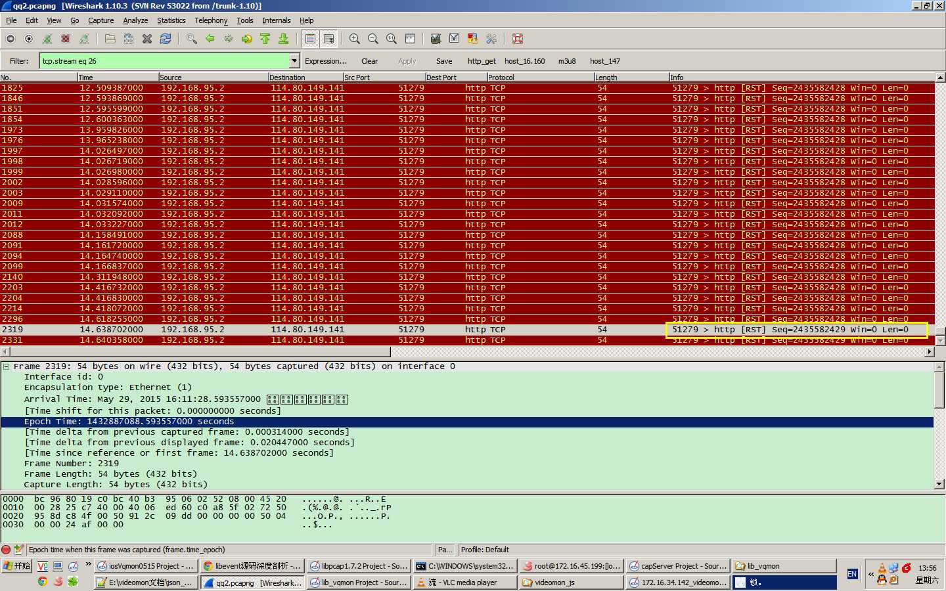Open the capture interfaces list icon
Screen dimensions: 946x591
(x=11, y=39)
